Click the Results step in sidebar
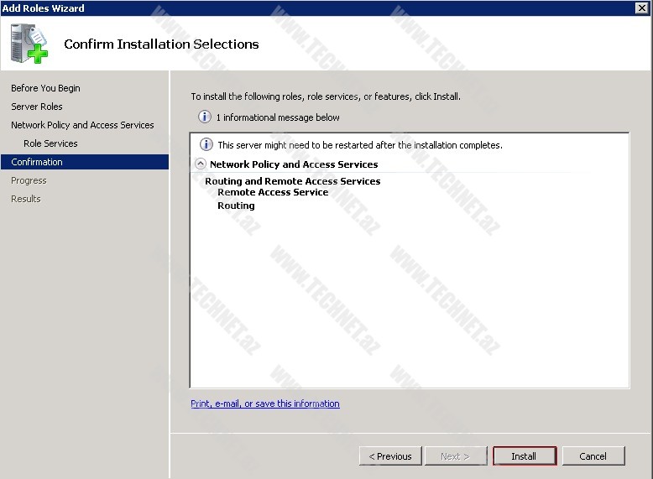 (26, 199)
